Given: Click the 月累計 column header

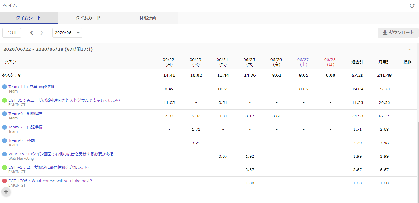Looking at the screenshot, I should click(384, 62).
